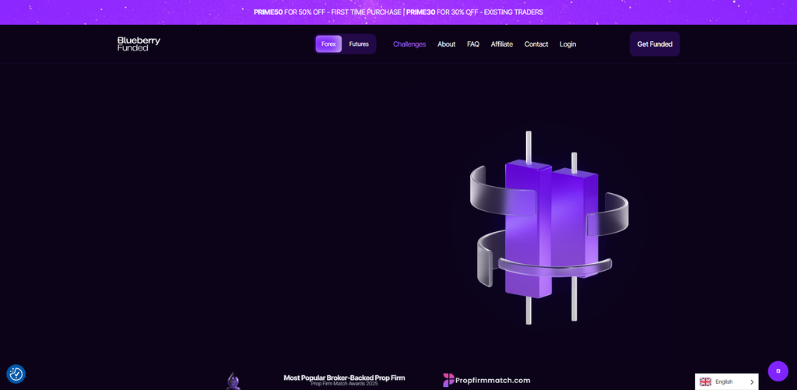The image size is (797, 390).
Task: Click the award trophy icon
Action: pyautogui.click(x=233, y=381)
